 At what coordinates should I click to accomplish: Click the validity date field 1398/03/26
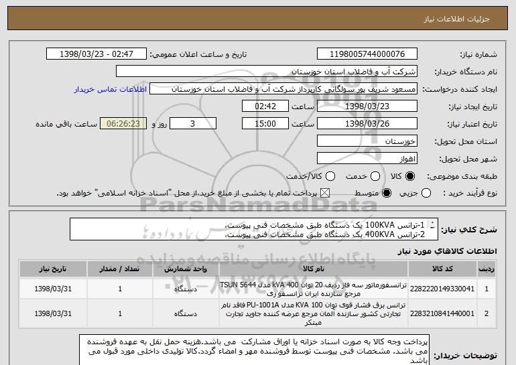tap(367, 124)
